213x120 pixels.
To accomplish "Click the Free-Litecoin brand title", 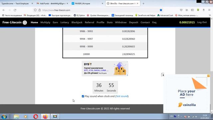I will tap(12, 22).
